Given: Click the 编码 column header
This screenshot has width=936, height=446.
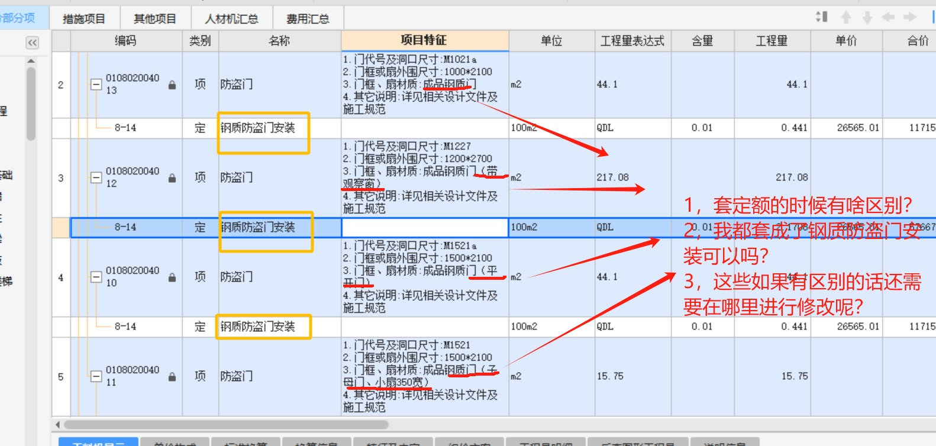Looking at the screenshot, I should tap(125, 41).
